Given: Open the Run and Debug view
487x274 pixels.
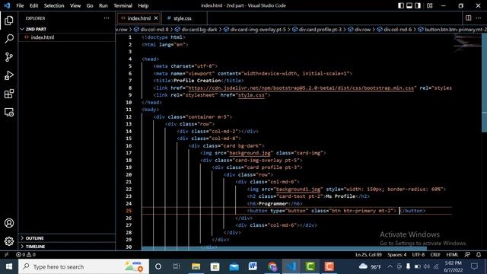Looking at the screenshot, I should (9, 75).
